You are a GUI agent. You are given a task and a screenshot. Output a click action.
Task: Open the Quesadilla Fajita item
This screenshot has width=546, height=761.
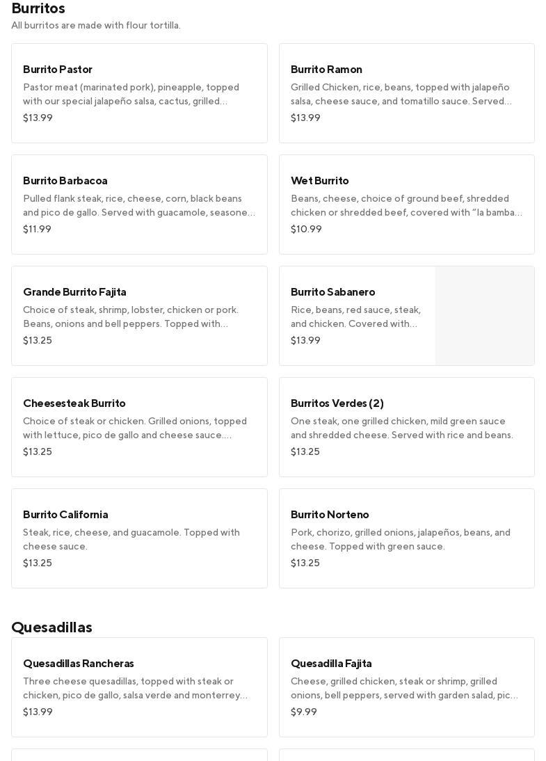click(x=406, y=687)
